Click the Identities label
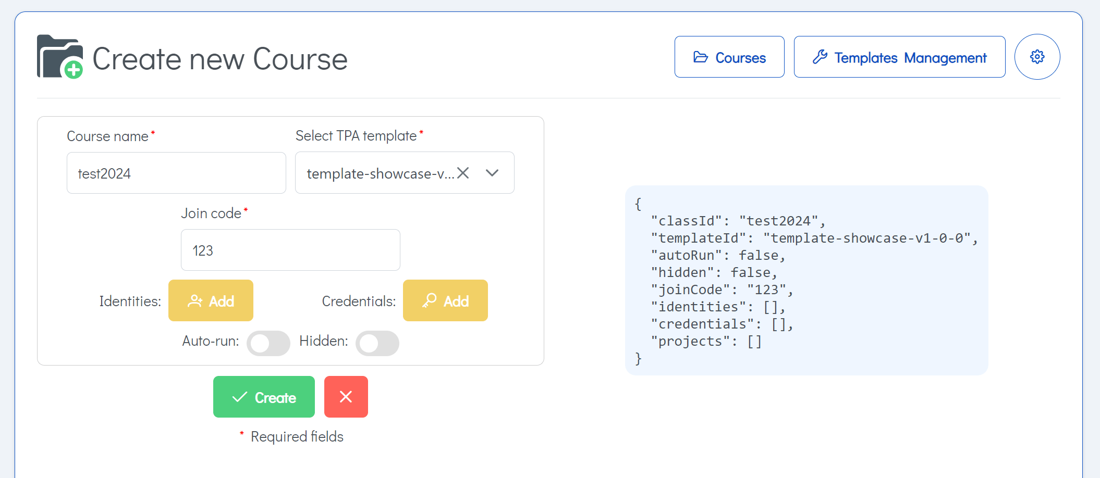The image size is (1100, 478). [130, 301]
